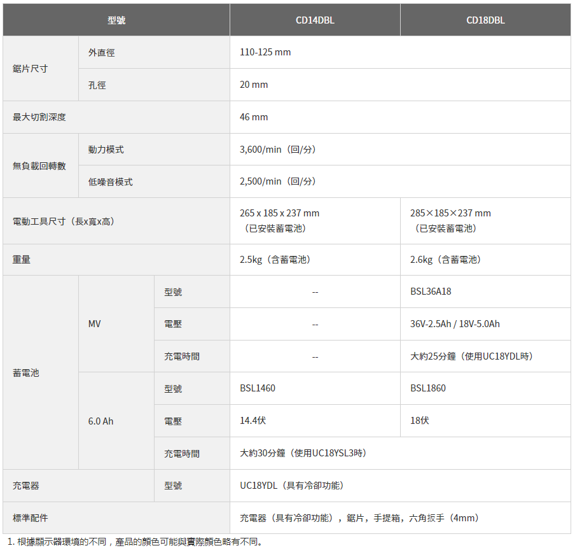Click the 電壓 label in the MV section
This screenshot has width=575, height=548.
tap(173, 324)
